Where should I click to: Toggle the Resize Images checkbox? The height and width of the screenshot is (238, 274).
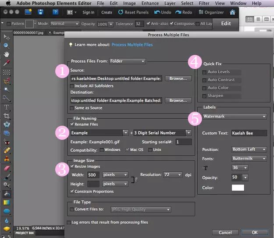coord(73,167)
